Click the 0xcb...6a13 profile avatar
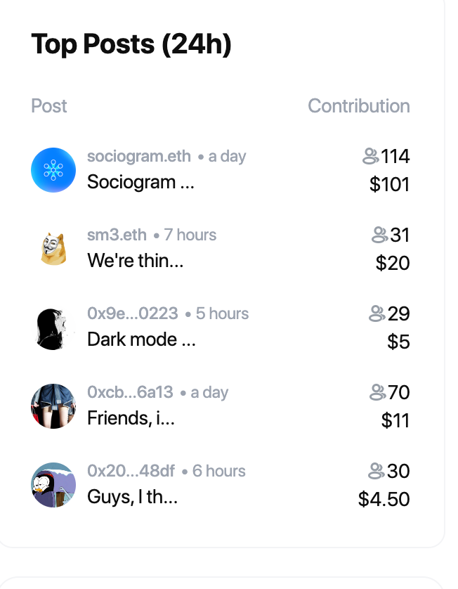The height and width of the screenshot is (589, 458). pyautogui.click(x=53, y=406)
